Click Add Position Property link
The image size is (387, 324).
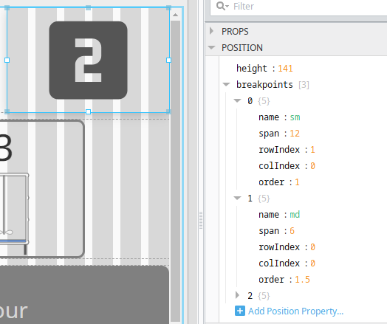click(x=295, y=311)
